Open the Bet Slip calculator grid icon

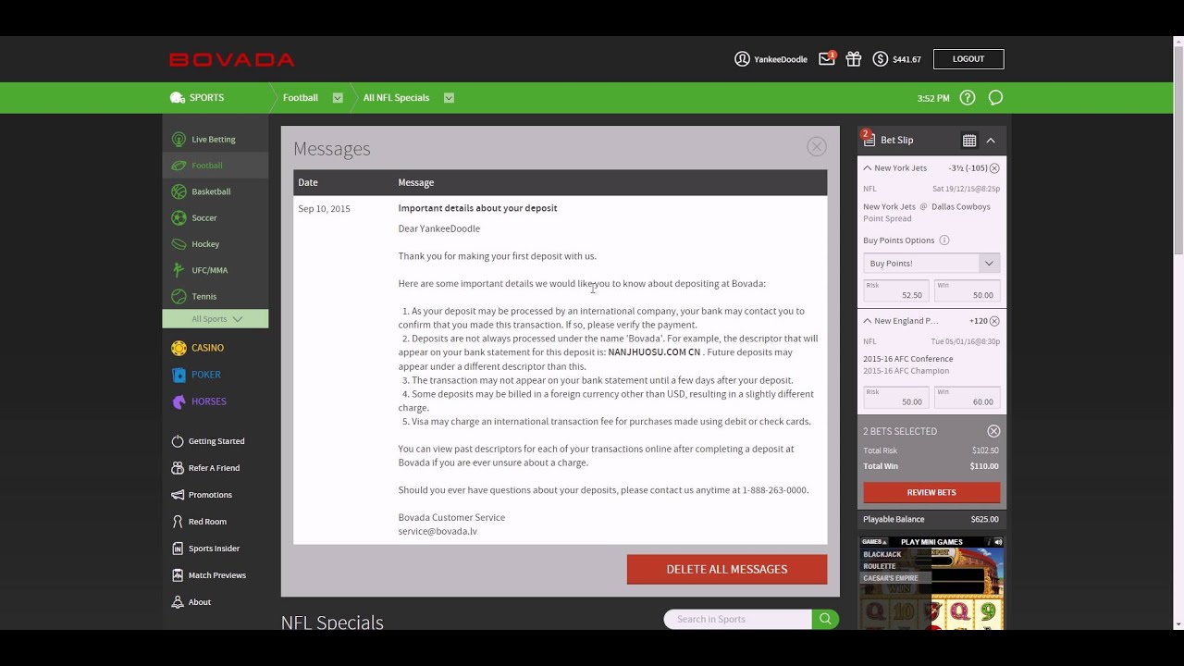[969, 141]
